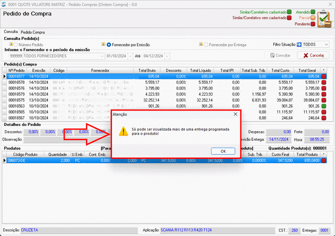Click red status icon of order 00016576
Screen dimensions: 335x236
coord(324,88)
